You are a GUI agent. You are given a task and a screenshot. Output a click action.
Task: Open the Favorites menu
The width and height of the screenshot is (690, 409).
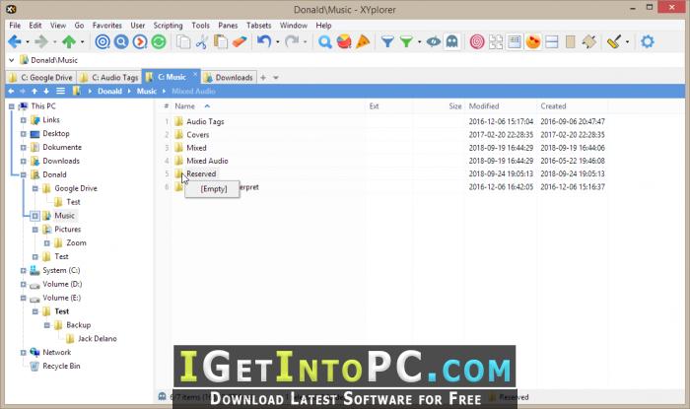click(x=106, y=25)
